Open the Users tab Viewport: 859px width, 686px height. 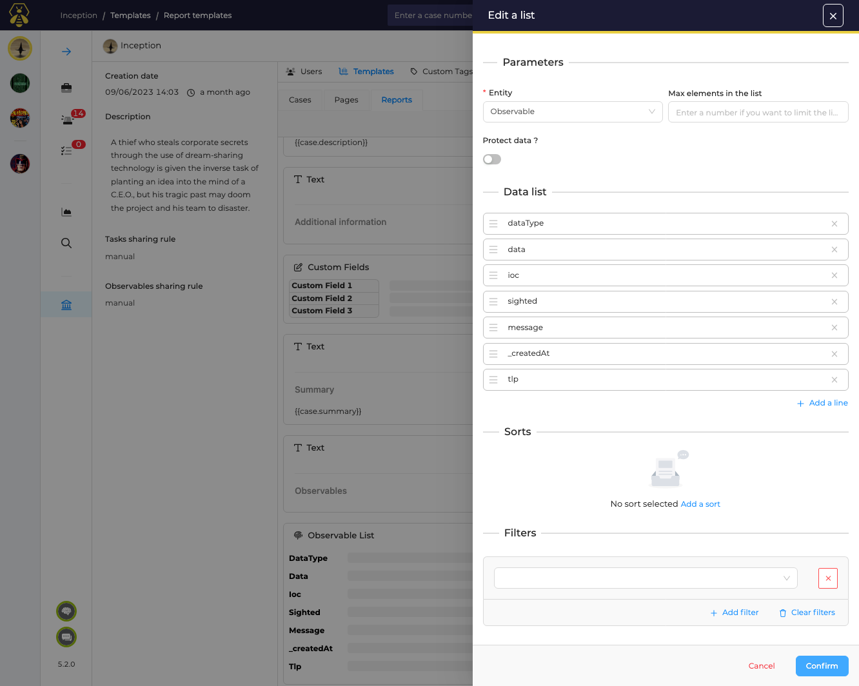point(304,72)
